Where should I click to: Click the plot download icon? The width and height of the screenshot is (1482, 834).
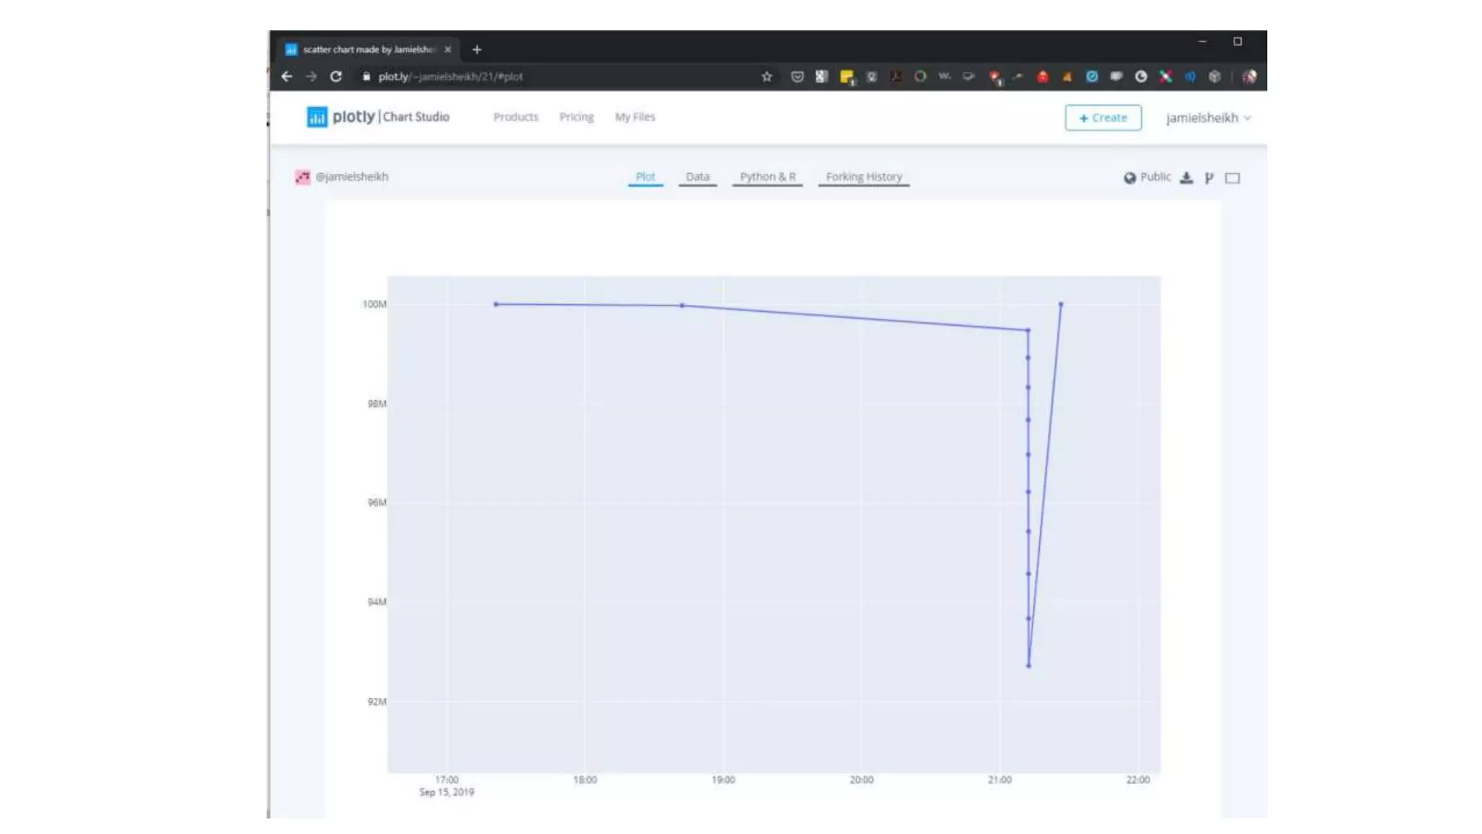(x=1186, y=177)
